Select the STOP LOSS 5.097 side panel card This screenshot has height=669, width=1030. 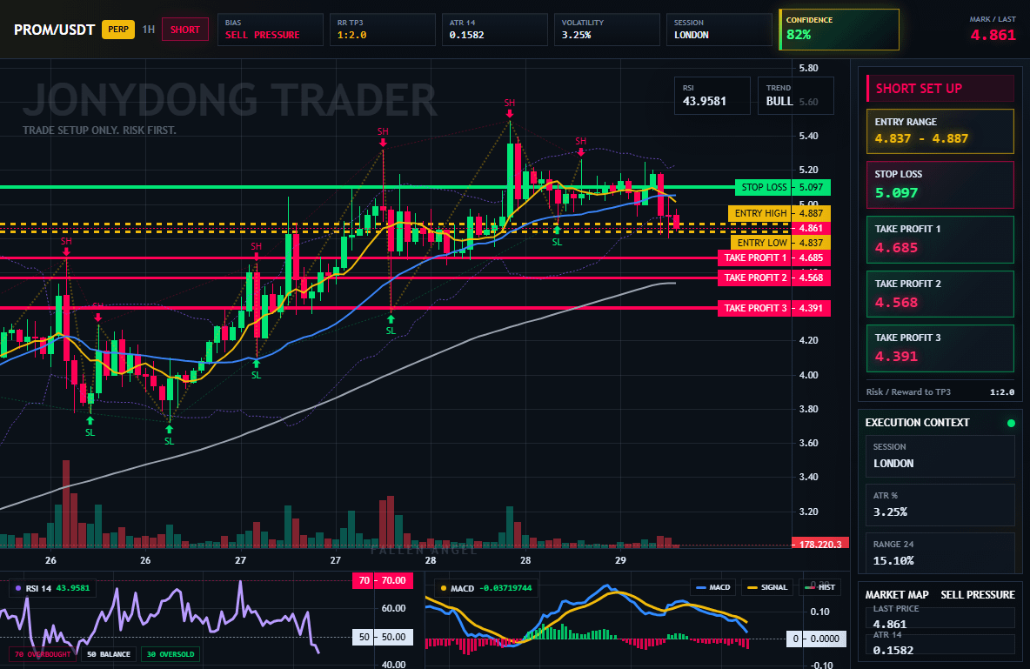940,185
